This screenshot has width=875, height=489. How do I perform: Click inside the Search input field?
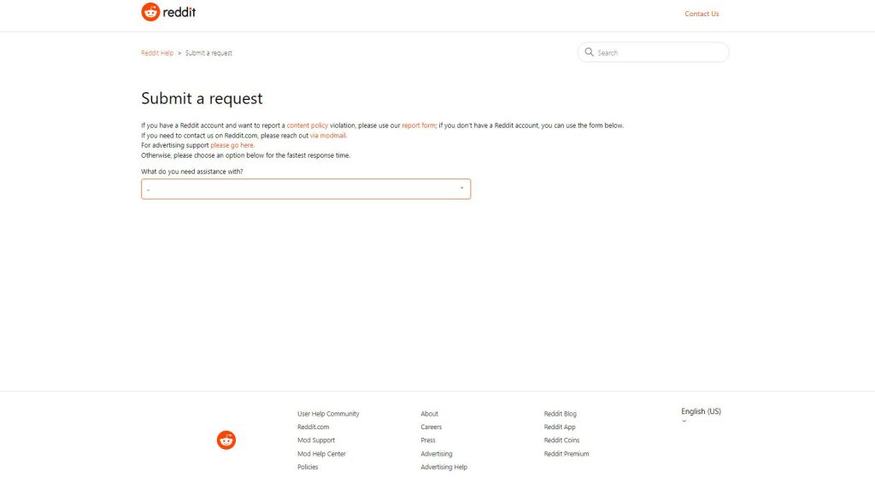[658, 53]
